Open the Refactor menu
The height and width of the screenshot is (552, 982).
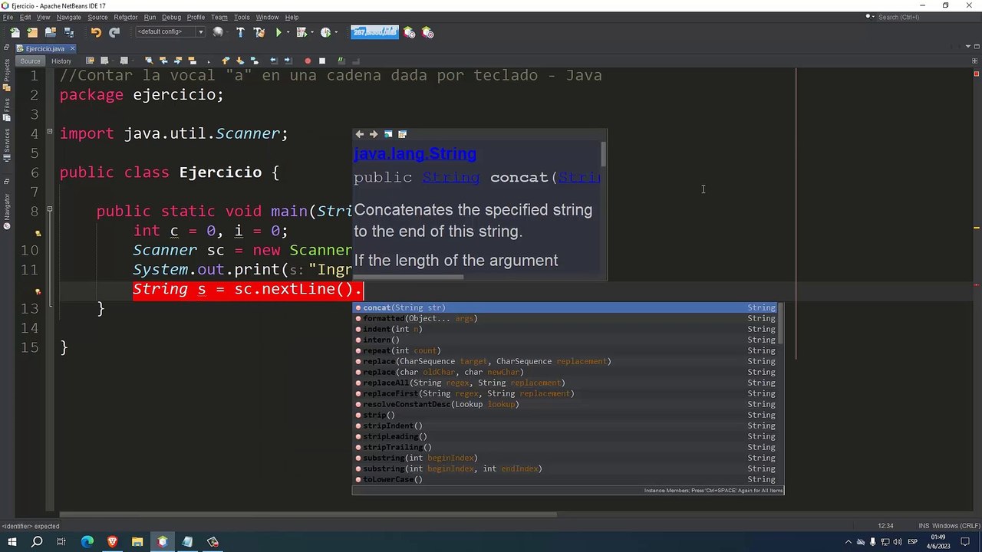point(126,17)
